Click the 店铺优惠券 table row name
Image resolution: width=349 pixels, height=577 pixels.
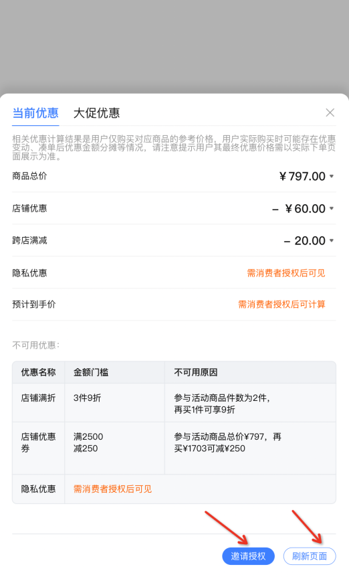[38, 442]
